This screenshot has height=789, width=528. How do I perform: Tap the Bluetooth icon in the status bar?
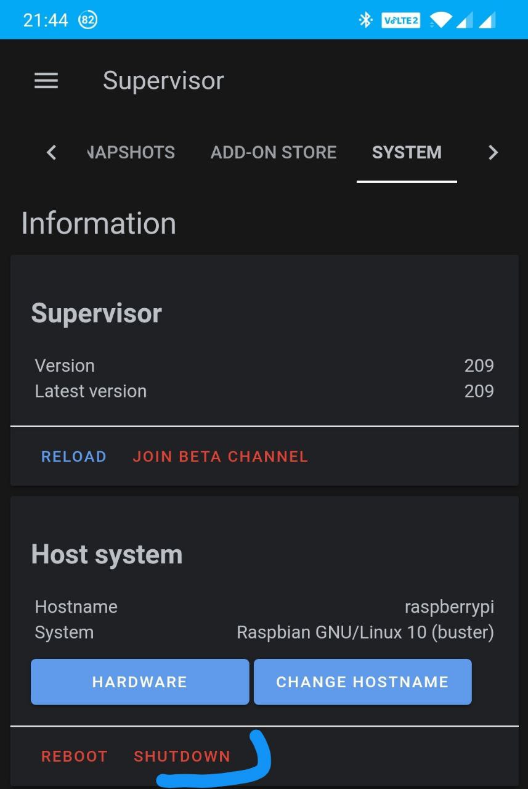pos(366,20)
